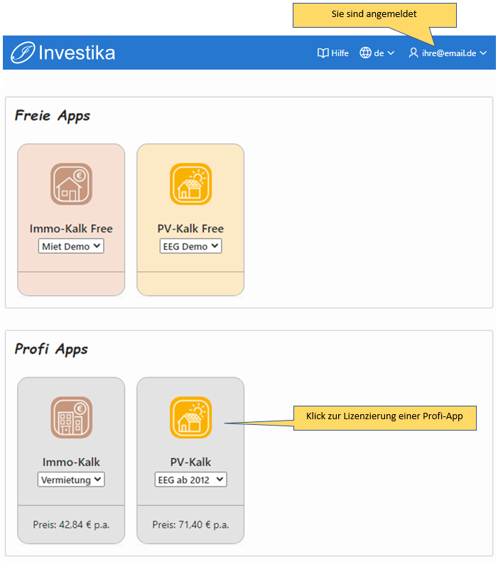Click the PV-Kalk Free card footer
The image size is (503, 562).
click(x=190, y=283)
